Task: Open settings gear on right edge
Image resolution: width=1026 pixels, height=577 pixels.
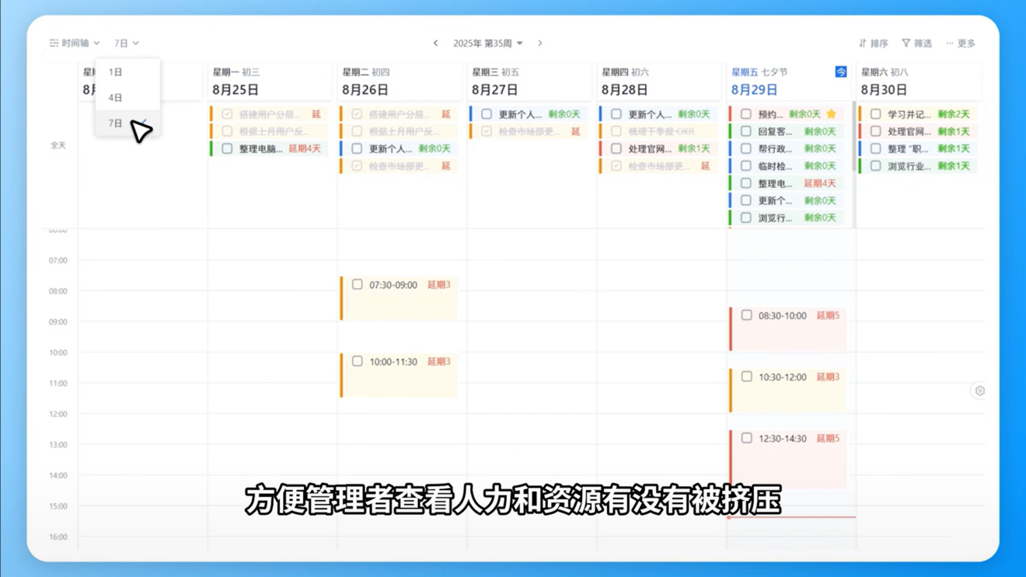Action: click(x=980, y=391)
